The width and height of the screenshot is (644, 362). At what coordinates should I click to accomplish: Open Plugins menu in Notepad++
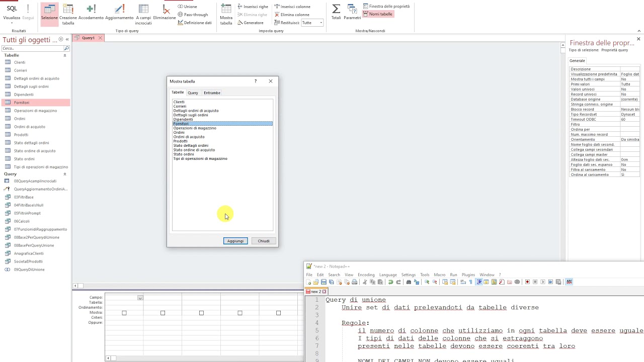468,275
